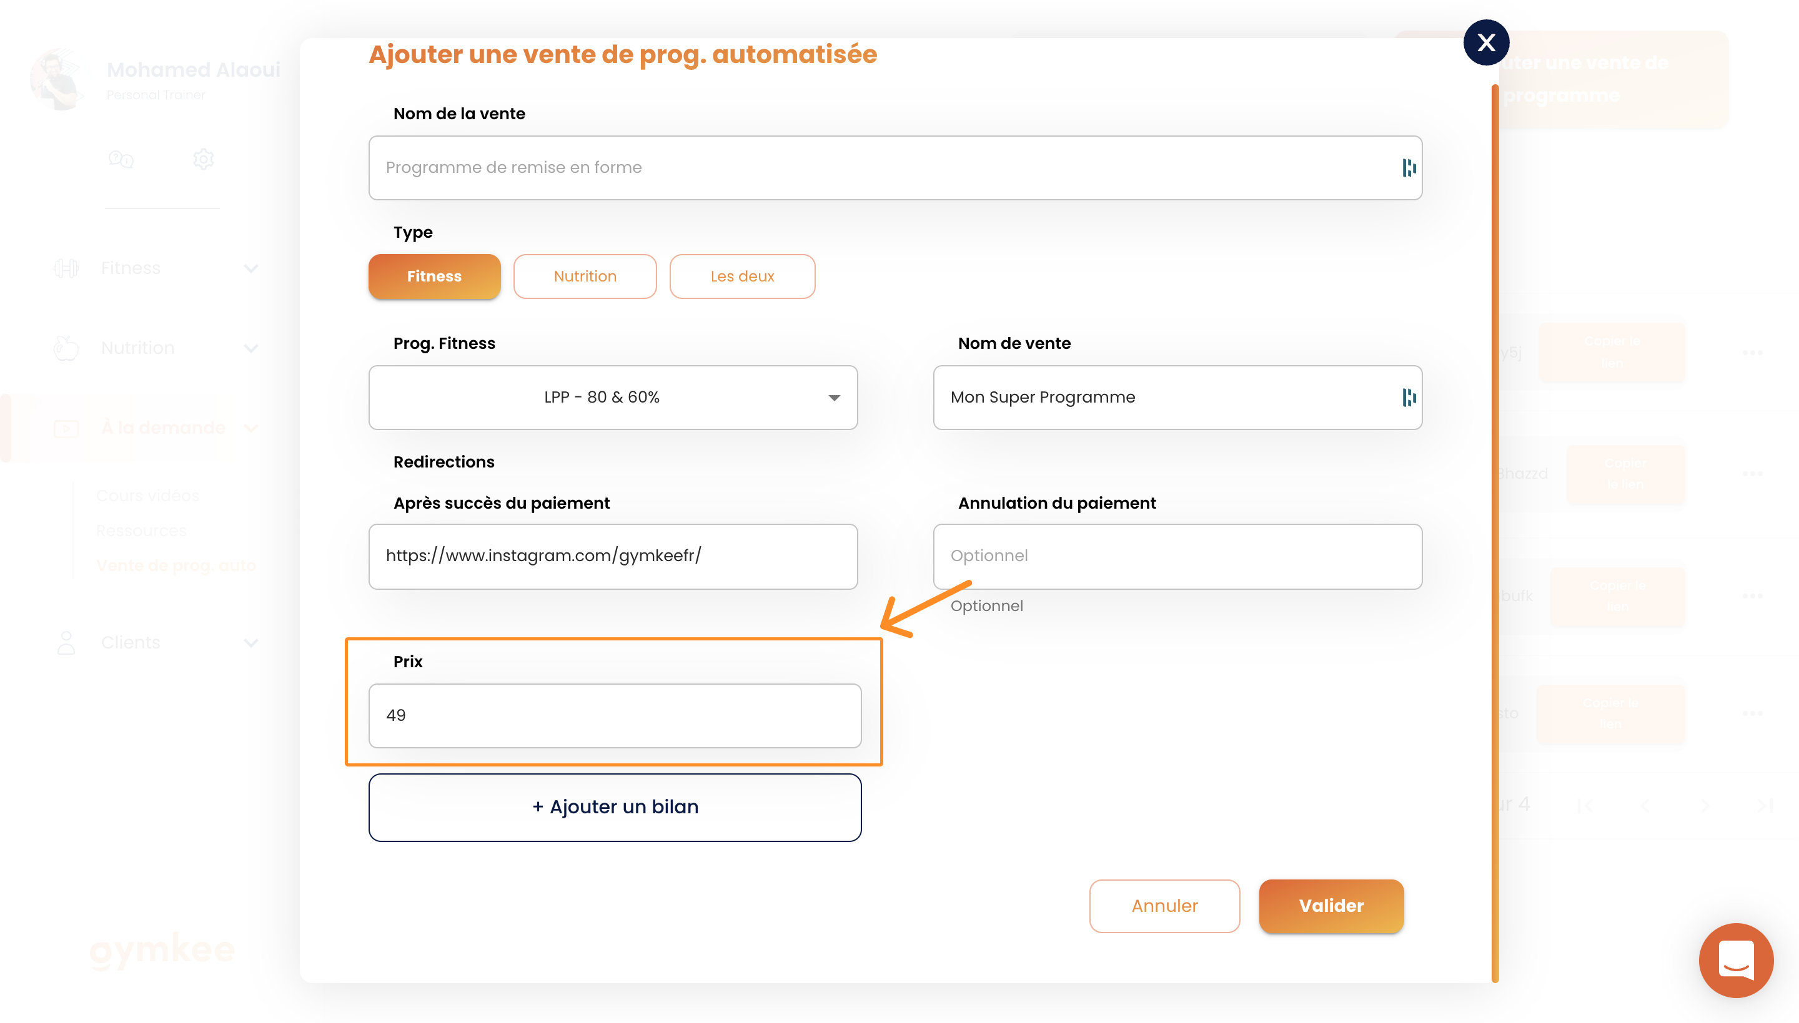Screen dimensions: 1799x1023
Task: Click the gymkee logo in sidebar
Action: point(162,950)
